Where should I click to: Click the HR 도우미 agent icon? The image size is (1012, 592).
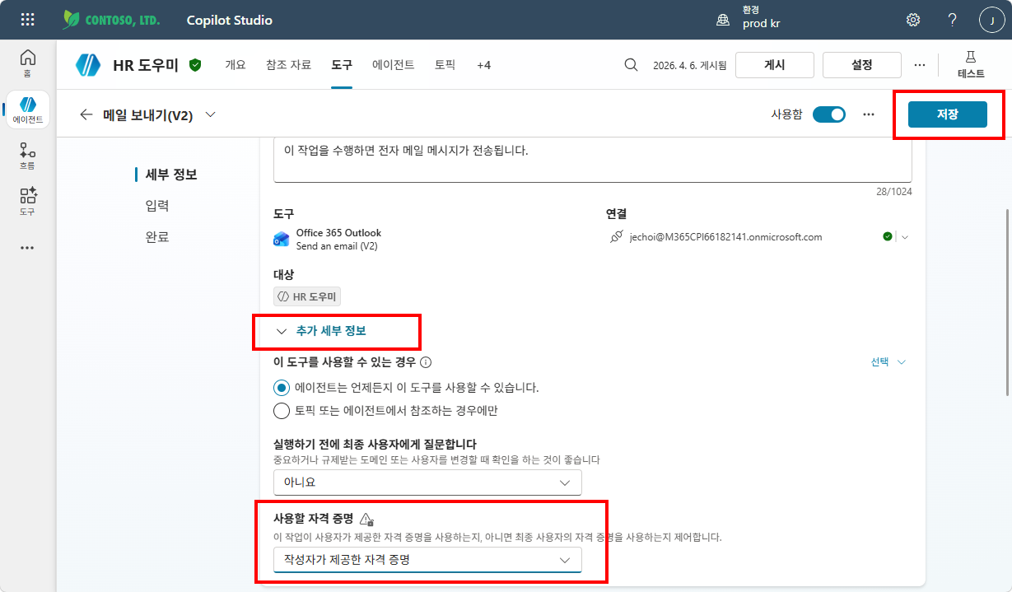click(x=88, y=65)
